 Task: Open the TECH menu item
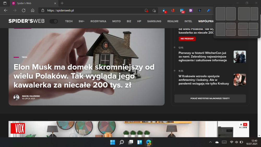tap(69, 21)
